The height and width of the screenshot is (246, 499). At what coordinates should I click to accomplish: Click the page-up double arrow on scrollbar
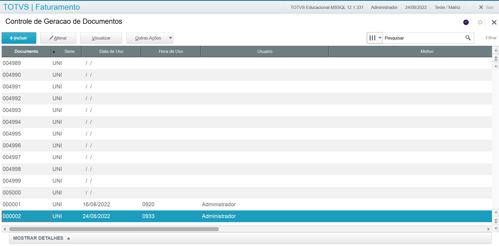[496, 58]
